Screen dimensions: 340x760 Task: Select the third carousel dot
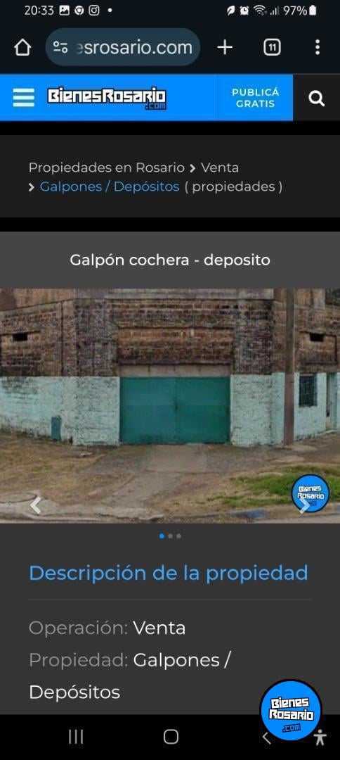pyautogui.click(x=179, y=536)
